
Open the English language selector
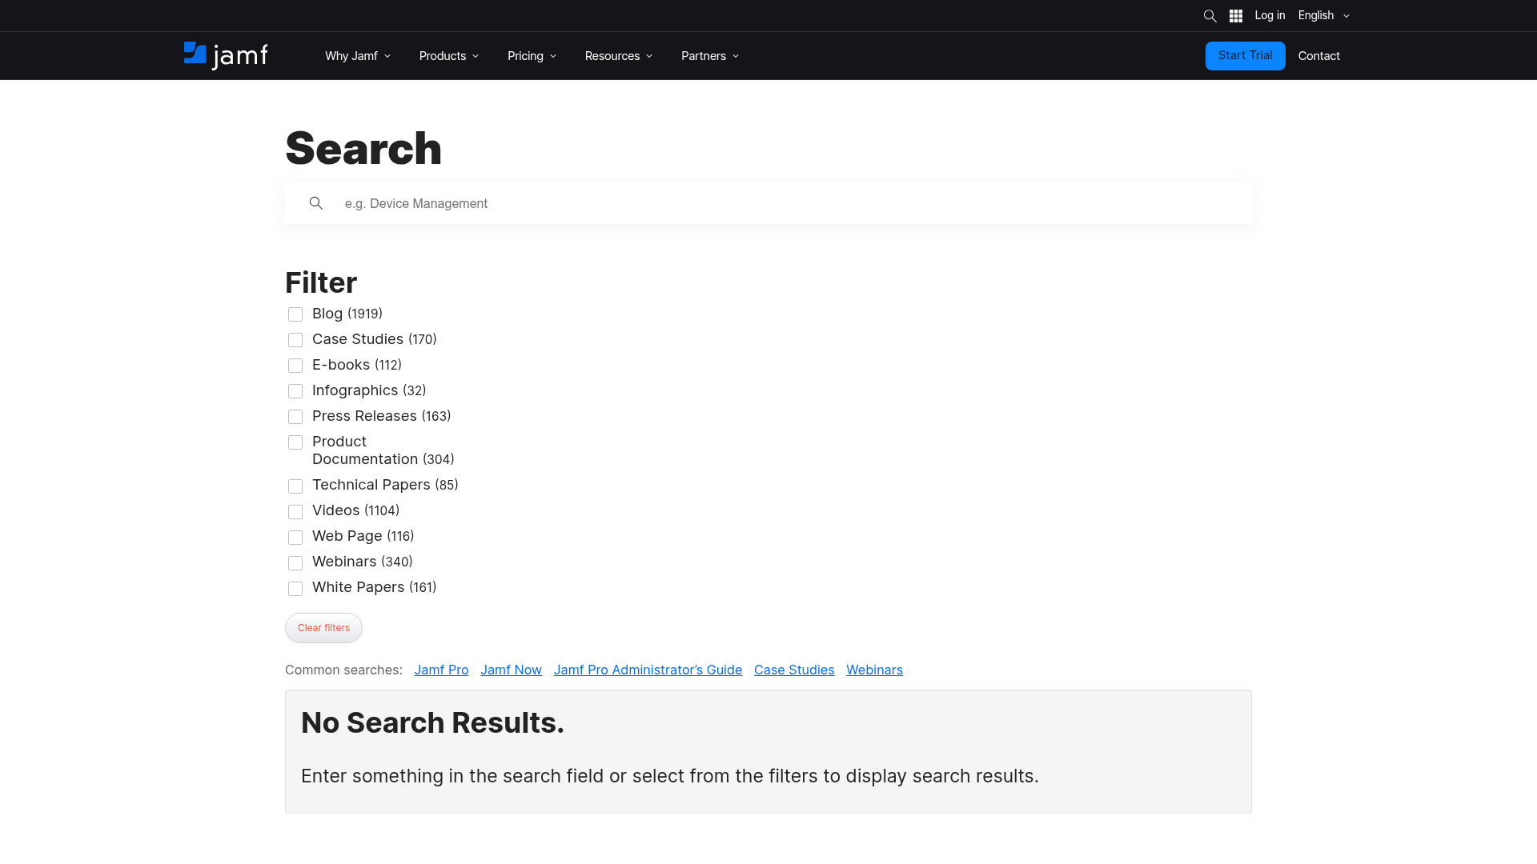1324,15
